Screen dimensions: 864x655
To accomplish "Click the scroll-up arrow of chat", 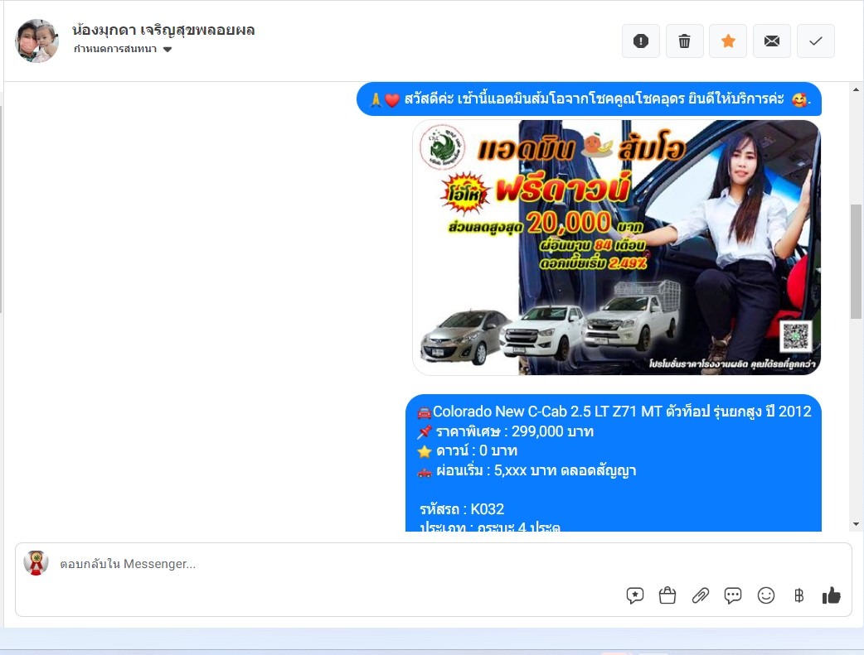I will coord(856,89).
